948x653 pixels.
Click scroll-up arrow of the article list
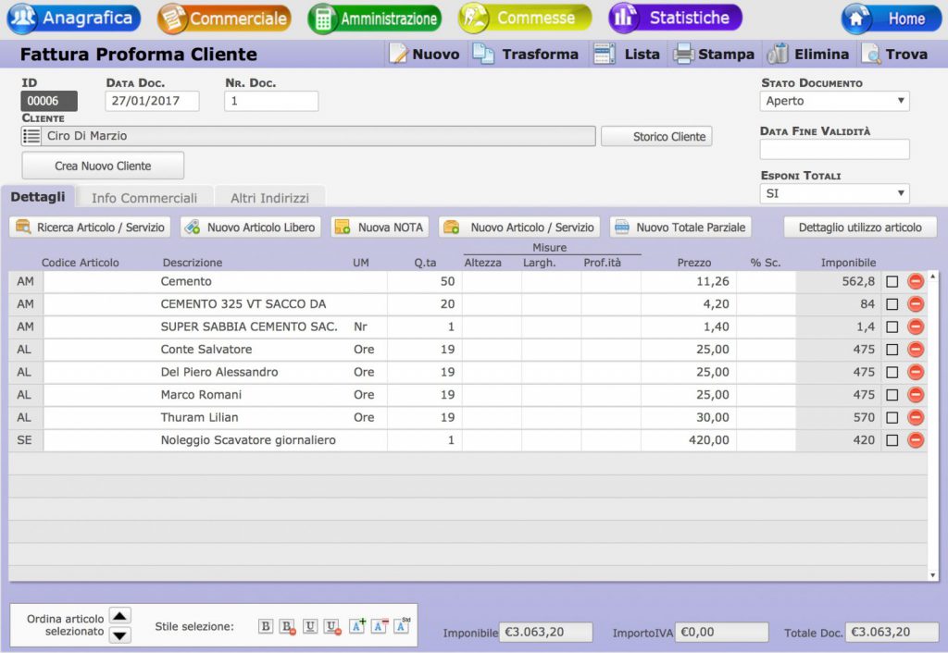[933, 276]
